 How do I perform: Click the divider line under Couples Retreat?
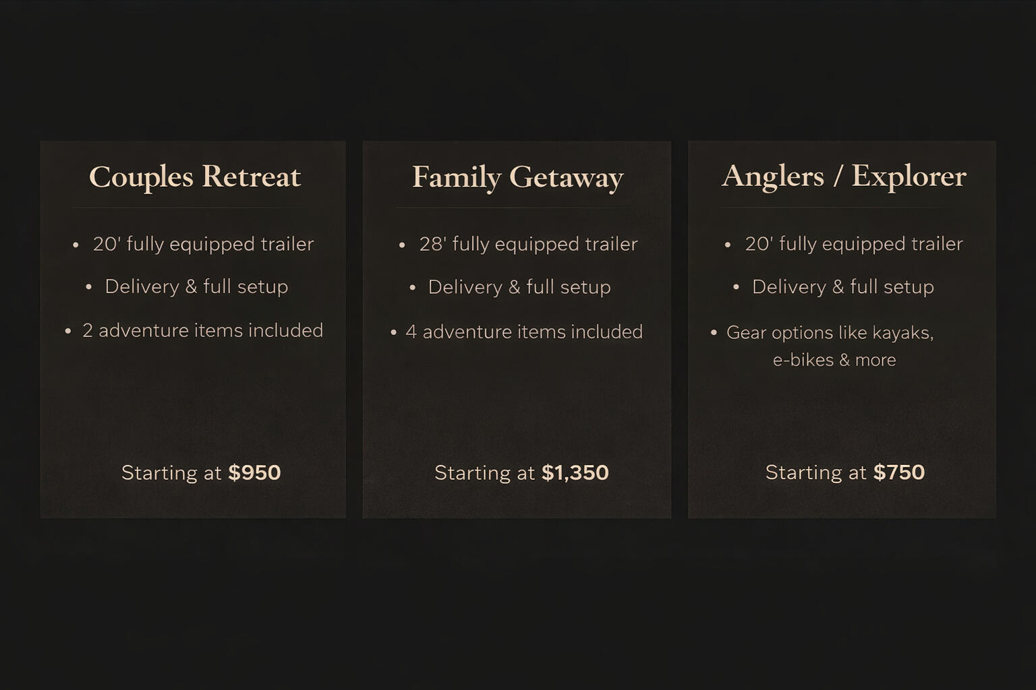(x=194, y=208)
